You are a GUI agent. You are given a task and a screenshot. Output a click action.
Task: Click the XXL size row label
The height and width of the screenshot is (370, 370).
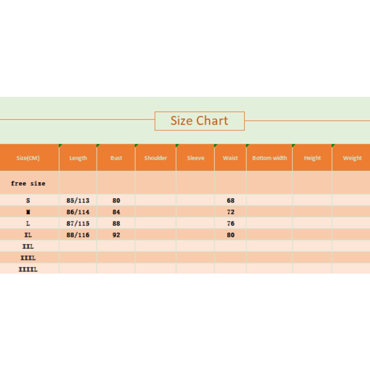pos(28,246)
